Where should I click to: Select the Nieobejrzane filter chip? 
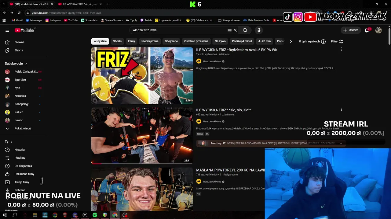(x=150, y=41)
